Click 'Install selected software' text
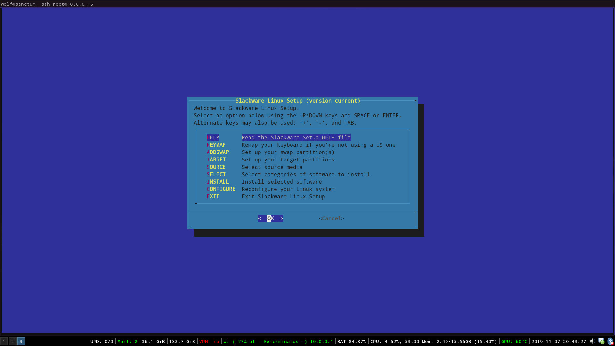The height and width of the screenshot is (346, 615). 282,182
